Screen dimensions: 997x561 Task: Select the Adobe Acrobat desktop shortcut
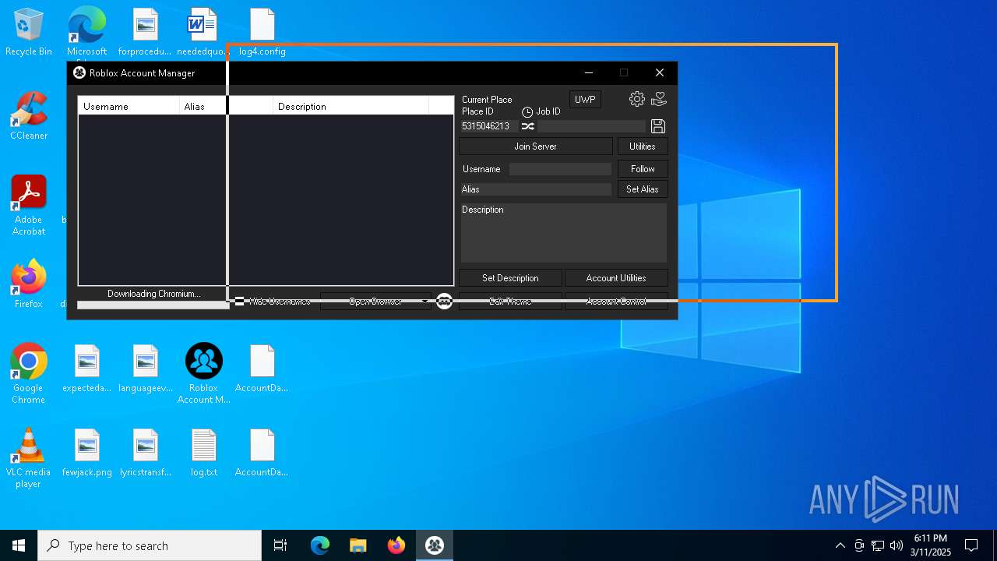[x=29, y=206]
